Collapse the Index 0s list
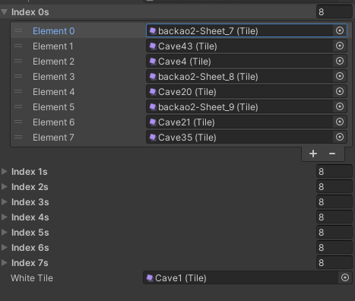Screen dimensions: 355x301 [x=5, y=12]
